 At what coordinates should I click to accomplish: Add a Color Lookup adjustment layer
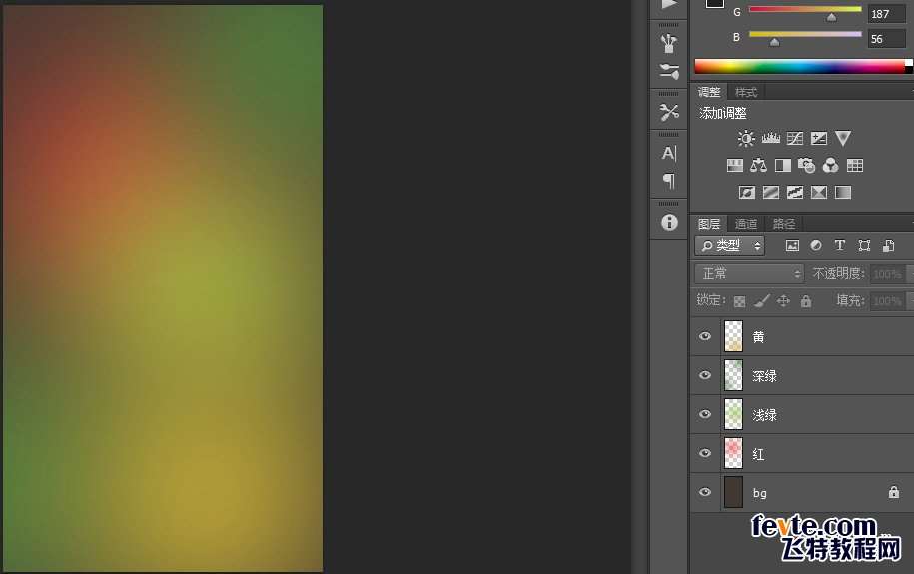[x=854, y=166]
